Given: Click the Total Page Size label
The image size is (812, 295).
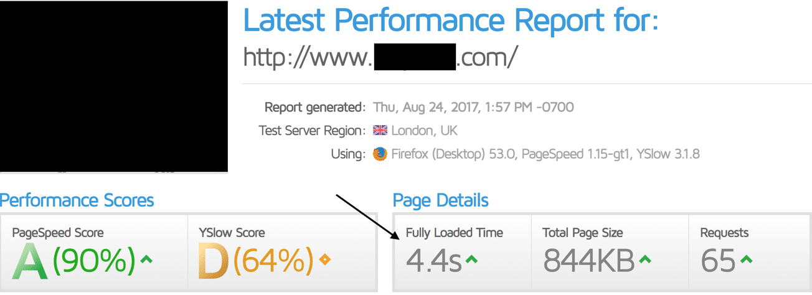Looking at the screenshot, I should point(583,233).
